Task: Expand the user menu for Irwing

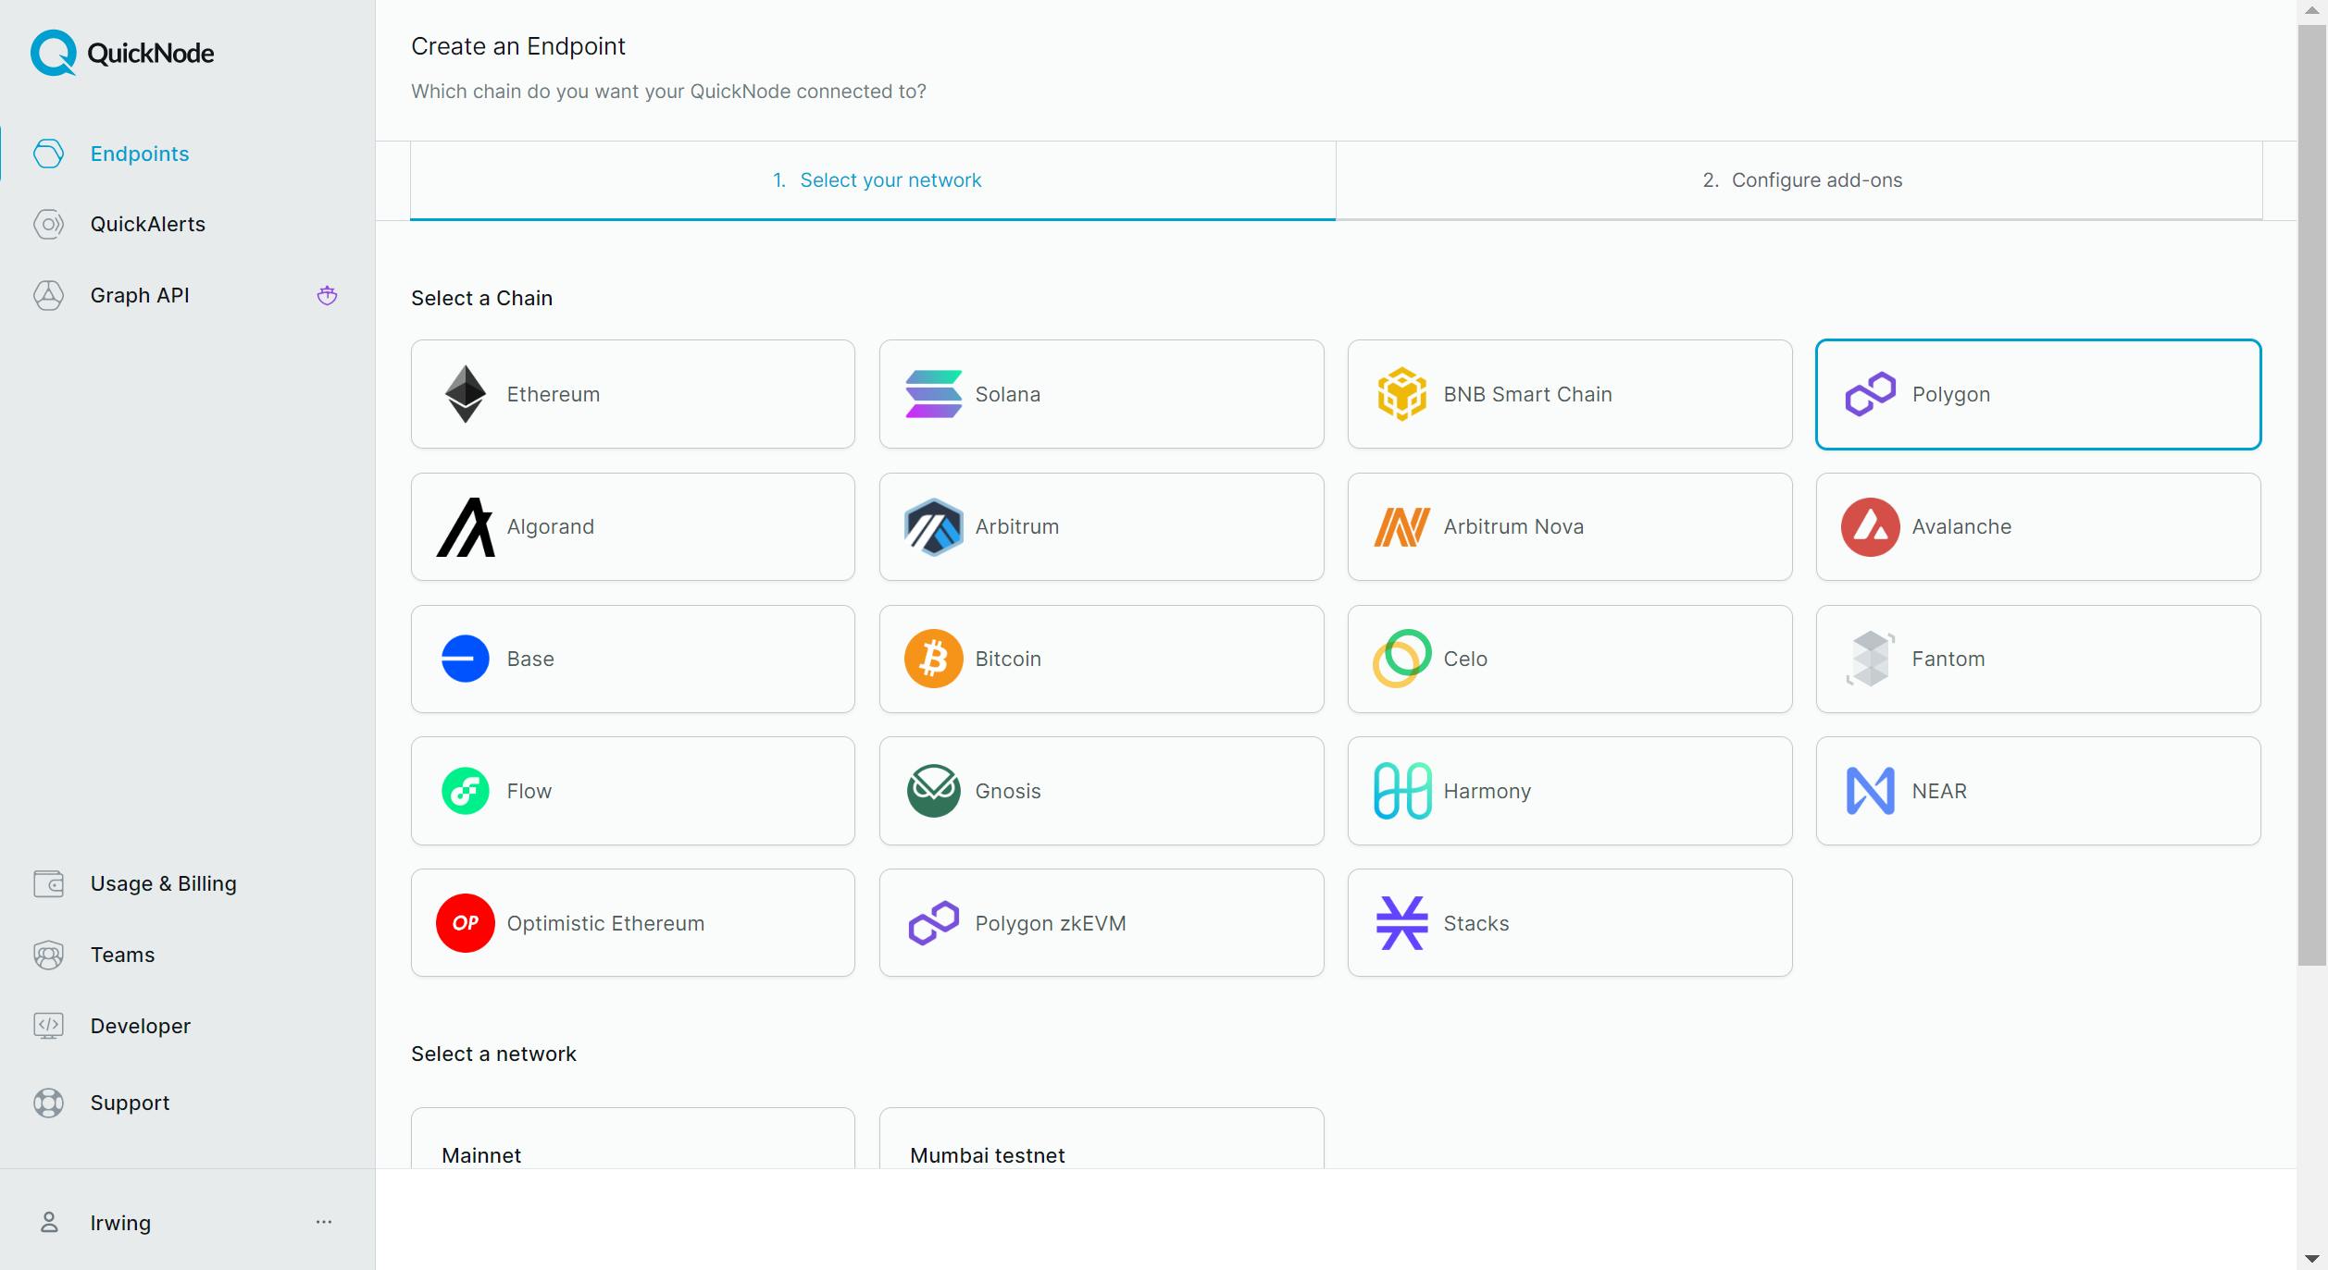Action: [326, 1222]
